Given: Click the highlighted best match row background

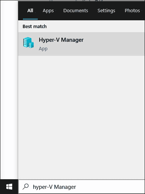Looking at the screenshot, I should [x=111, y=44].
